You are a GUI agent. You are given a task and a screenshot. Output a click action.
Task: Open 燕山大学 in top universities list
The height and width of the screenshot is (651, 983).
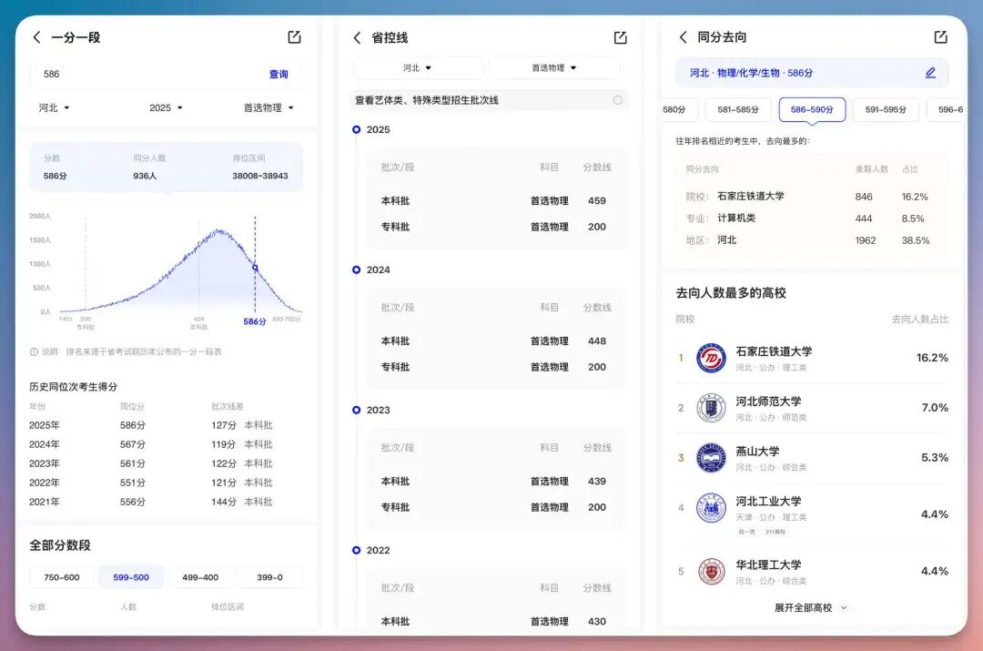point(813,458)
